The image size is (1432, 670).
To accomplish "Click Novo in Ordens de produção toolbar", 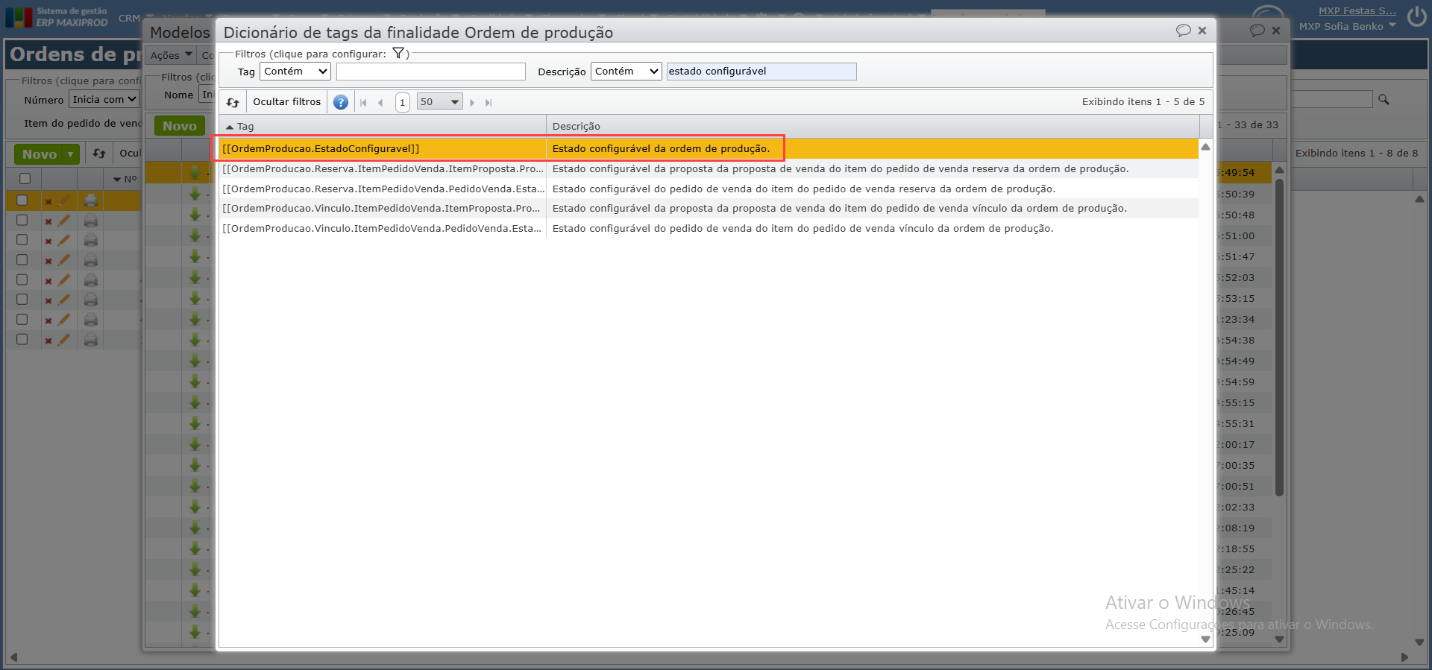I will click(x=40, y=154).
